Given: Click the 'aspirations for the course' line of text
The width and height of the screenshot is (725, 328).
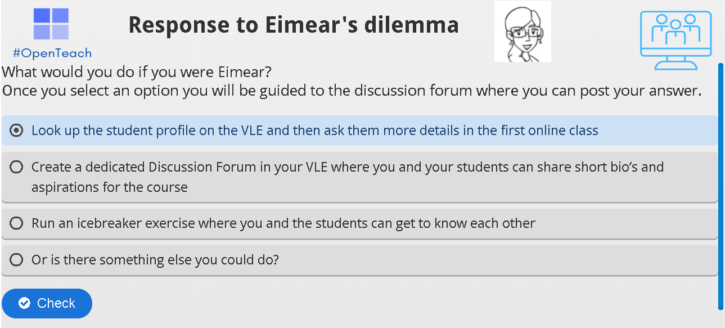Looking at the screenshot, I should click(110, 187).
